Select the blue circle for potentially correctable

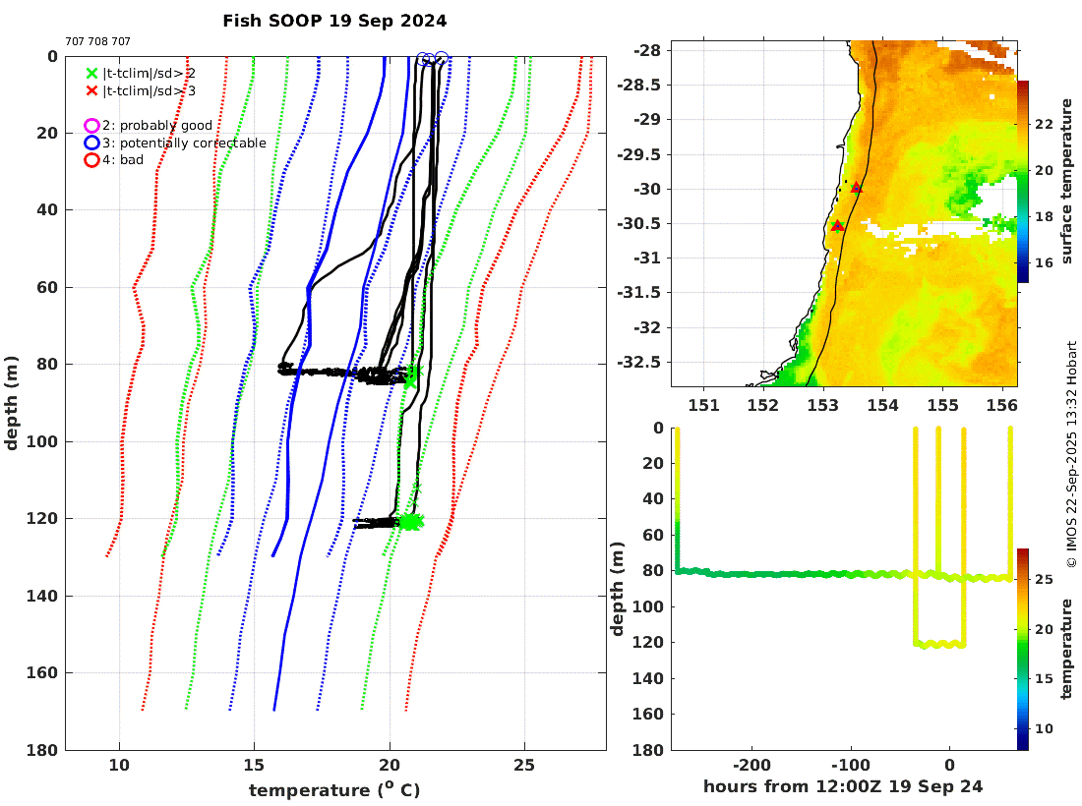click(91, 143)
